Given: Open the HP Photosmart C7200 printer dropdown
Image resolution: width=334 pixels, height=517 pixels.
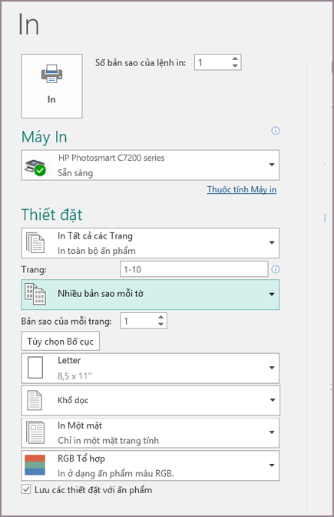Looking at the screenshot, I should [150, 165].
